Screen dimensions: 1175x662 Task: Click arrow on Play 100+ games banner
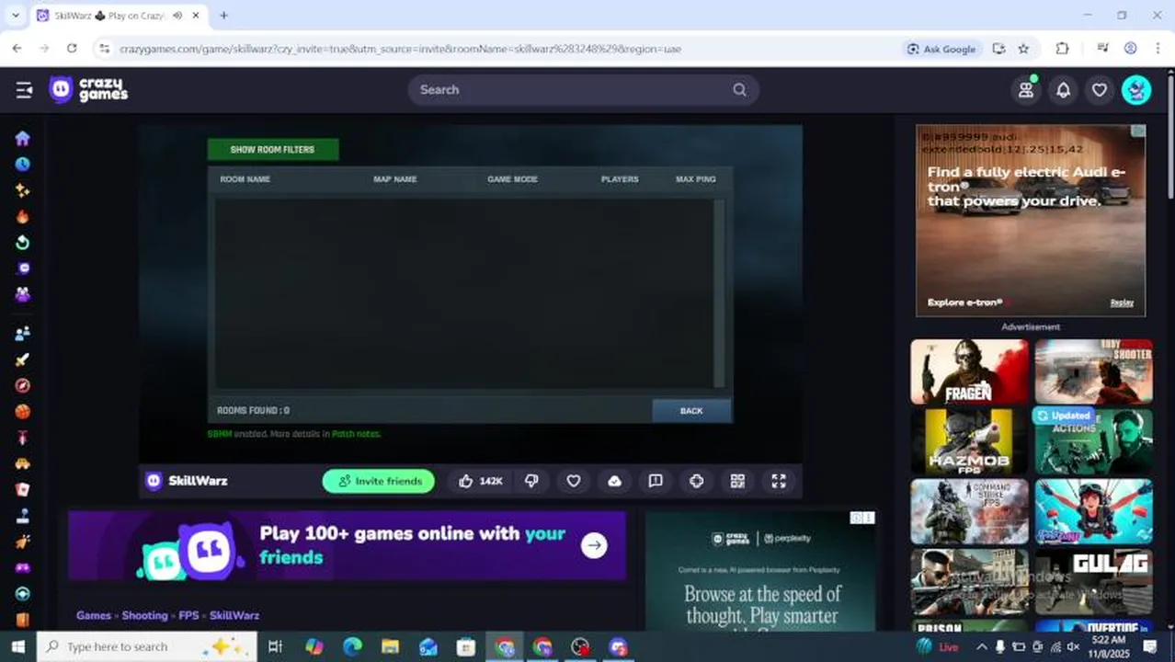594,545
